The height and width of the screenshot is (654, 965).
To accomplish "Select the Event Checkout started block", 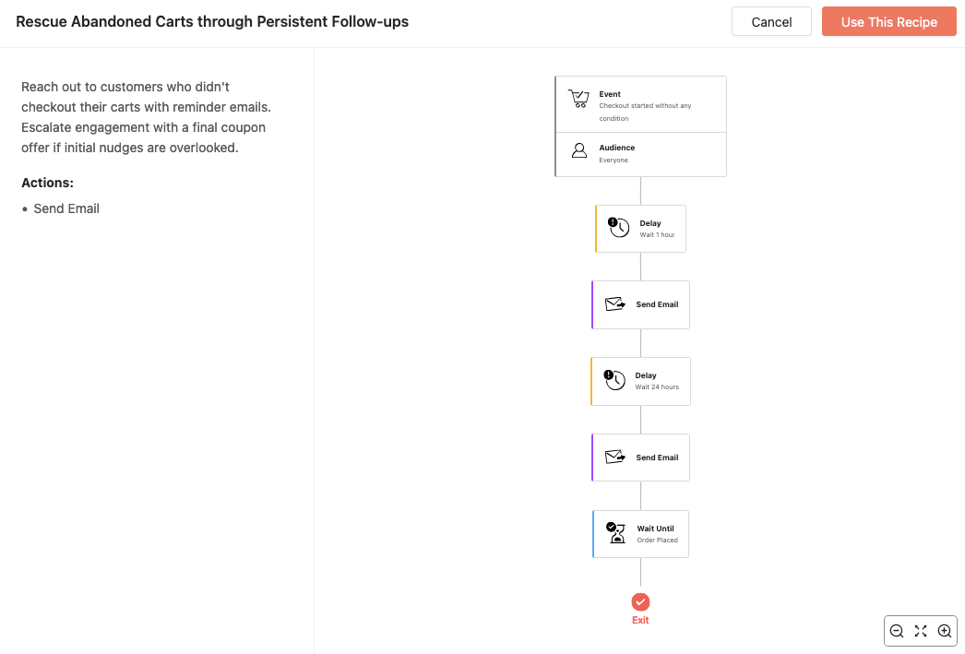I will click(645, 105).
